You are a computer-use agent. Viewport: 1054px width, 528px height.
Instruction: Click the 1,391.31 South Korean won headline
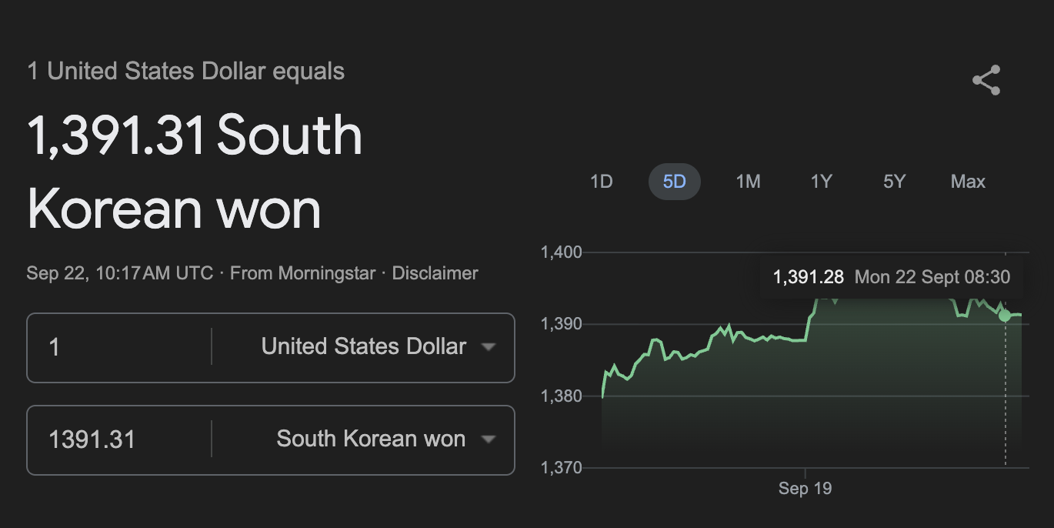(x=195, y=172)
